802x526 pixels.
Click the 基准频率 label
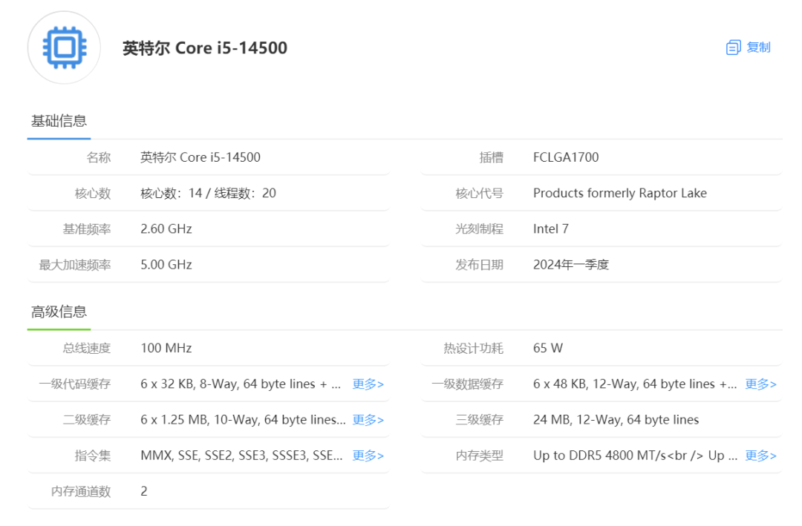[x=86, y=229]
